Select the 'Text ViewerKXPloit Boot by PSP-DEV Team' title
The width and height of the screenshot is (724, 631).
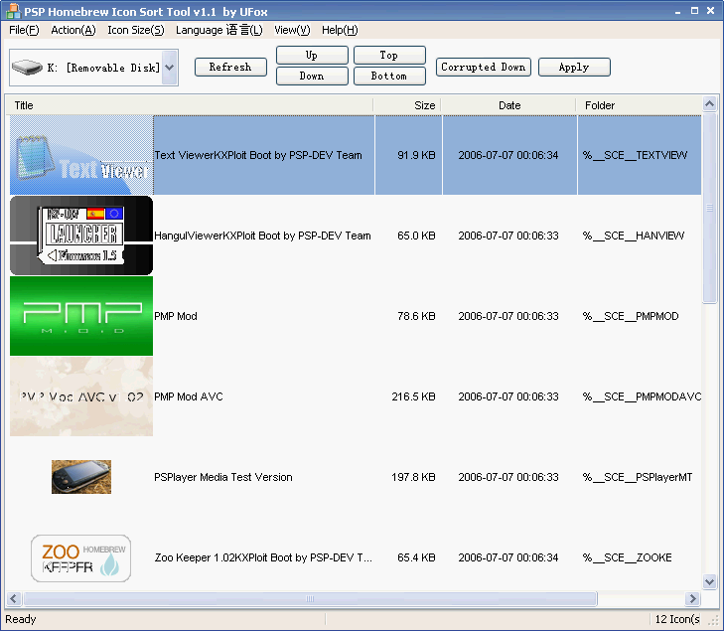(x=258, y=155)
